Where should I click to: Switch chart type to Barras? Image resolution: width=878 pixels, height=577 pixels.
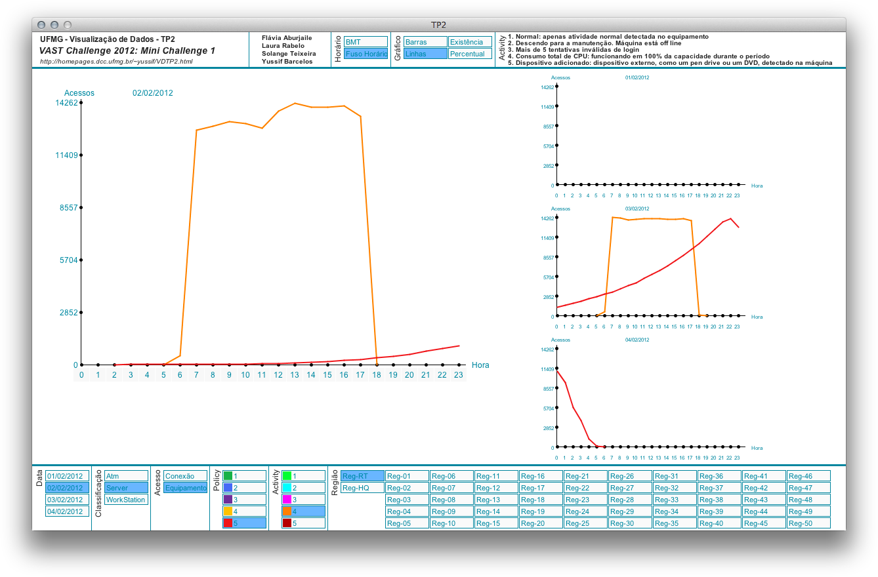425,42
